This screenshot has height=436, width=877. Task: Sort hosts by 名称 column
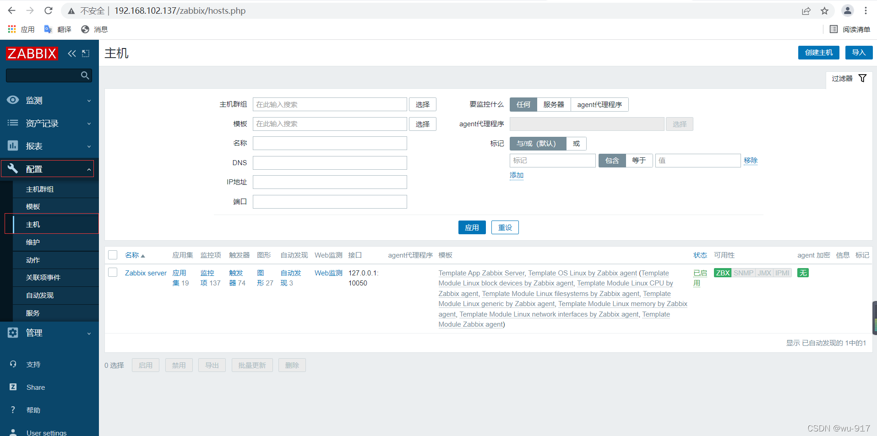tap(135, 255)
